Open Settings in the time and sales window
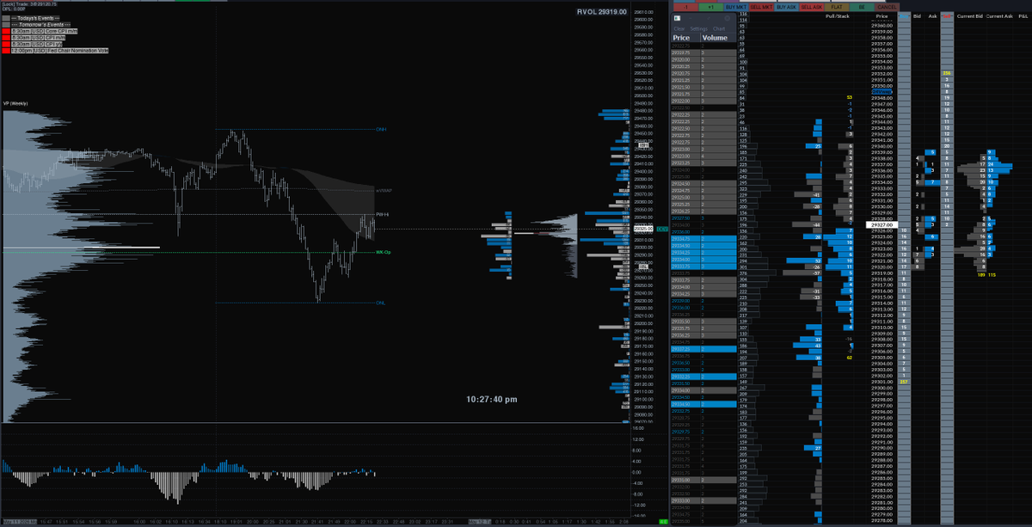Viewport: 1032px width, 527px height. [x=699, y=28]
